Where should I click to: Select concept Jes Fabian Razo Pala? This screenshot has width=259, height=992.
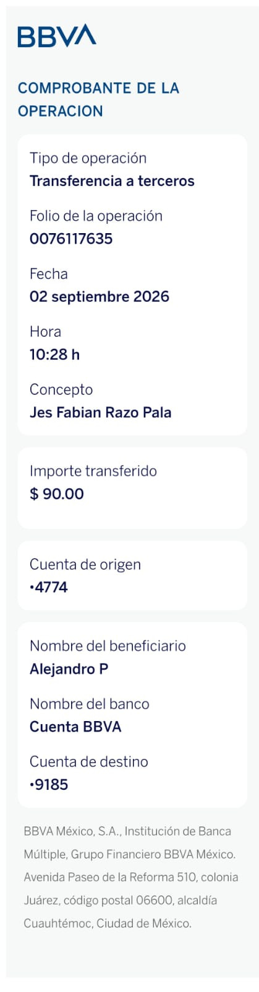pyautogui.click(x=101, y=412)
